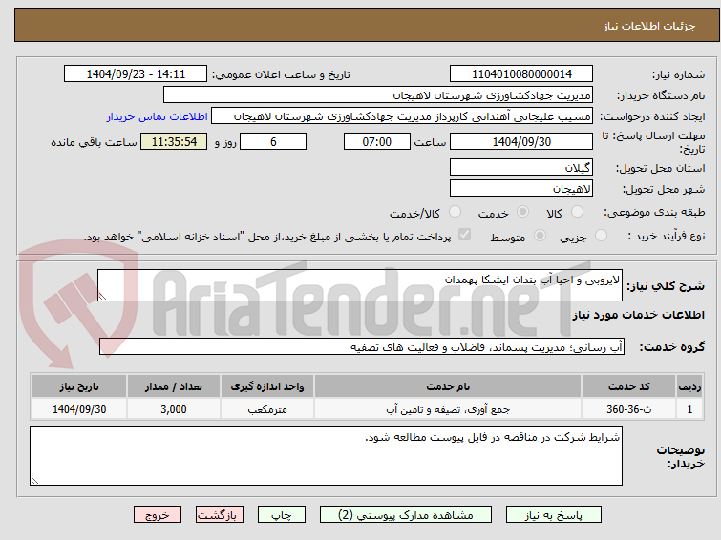
Task: Click the table date cell 1404/09/30
Action: pyautogui.click(x=79, y=409)
